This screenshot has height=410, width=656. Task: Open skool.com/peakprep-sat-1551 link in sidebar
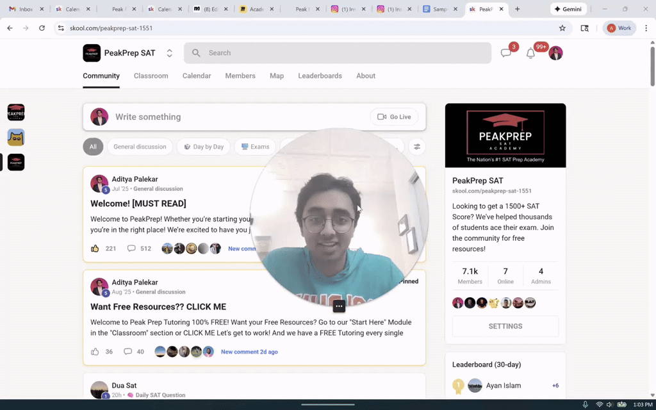coord(491,191)
